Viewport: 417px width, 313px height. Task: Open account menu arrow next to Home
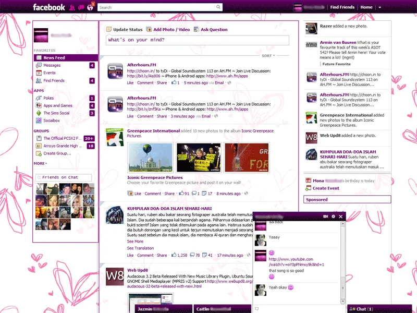(x=380, y=7)
